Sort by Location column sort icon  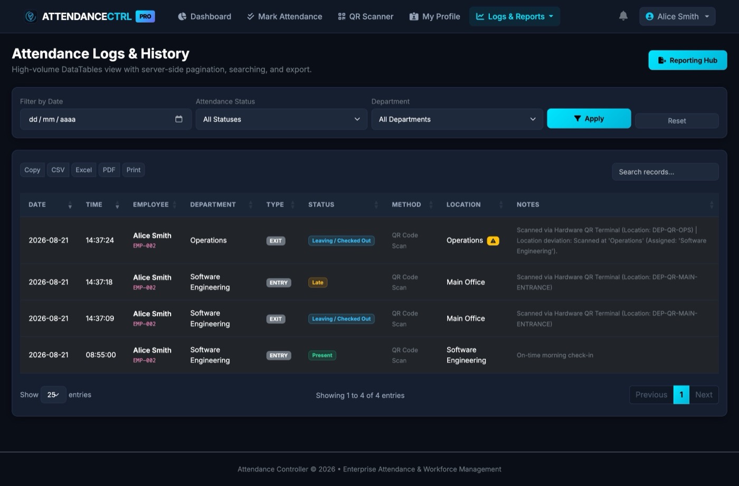click(x=501, y=205)
